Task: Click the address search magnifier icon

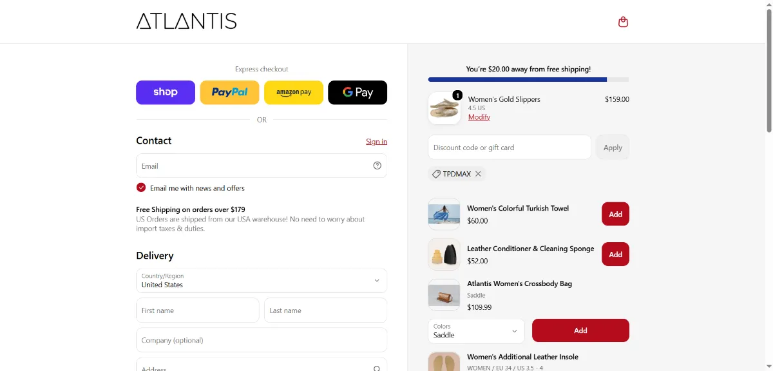Action: pos(377,368)
